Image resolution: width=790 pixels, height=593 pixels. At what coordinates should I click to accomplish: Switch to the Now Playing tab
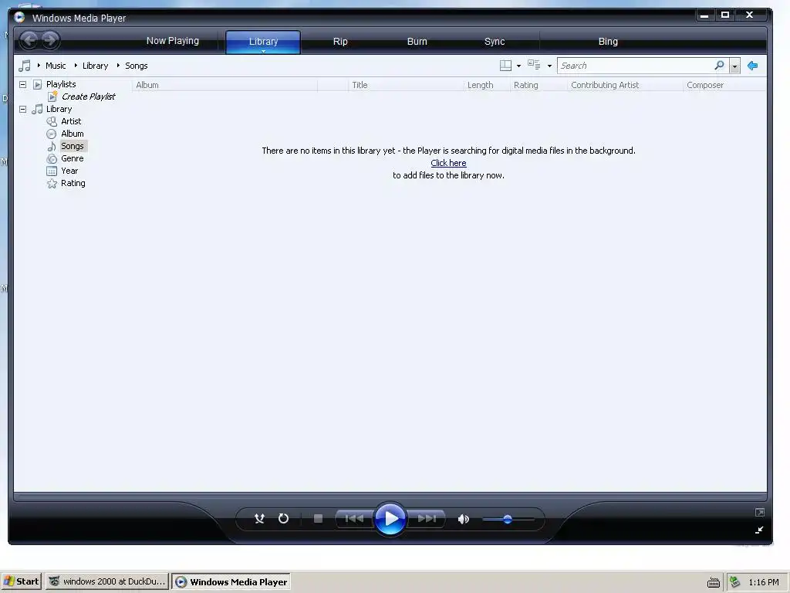172,41
